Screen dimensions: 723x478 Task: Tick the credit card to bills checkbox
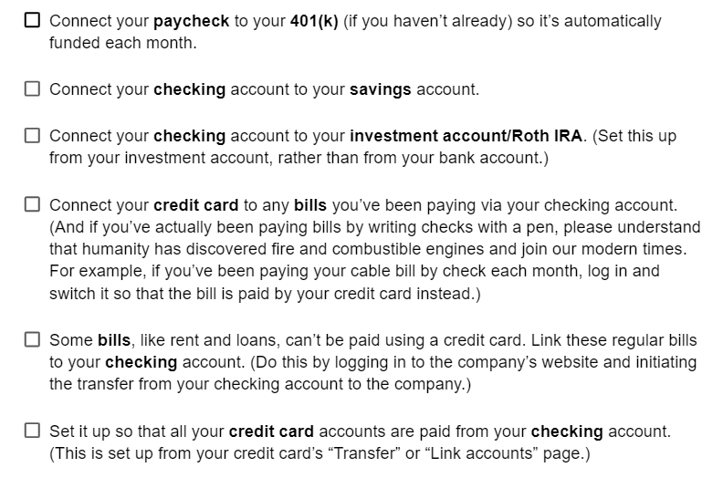coord(32,204)
